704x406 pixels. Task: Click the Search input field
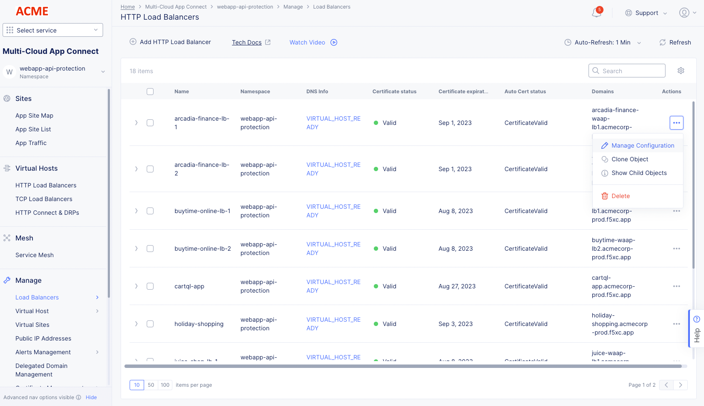click(x=627, y=70)
